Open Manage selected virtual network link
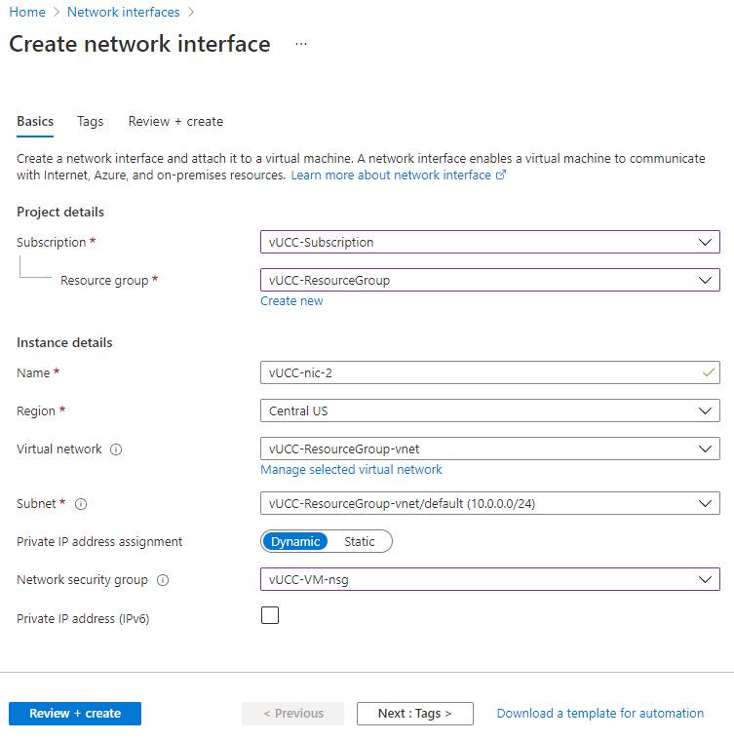The height and width of the screenshot is (741, 734). pyautogui.click(x=351, y=470)
